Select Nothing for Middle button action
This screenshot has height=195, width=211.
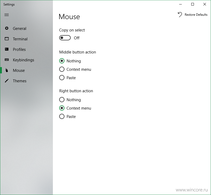pos(70,61)
